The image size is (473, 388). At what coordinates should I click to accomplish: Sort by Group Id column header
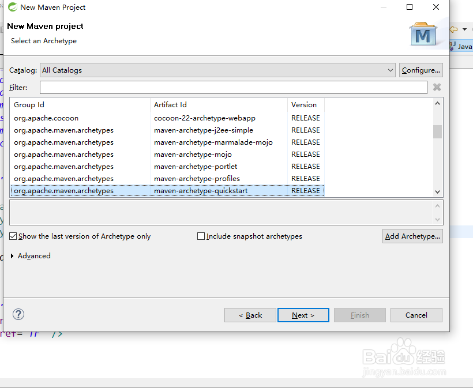point(80,104)
